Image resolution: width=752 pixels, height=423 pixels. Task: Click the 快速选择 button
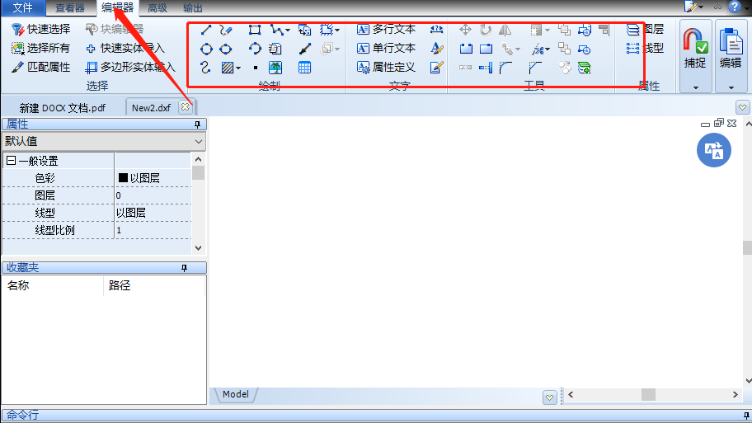click(x=41, y=29)
